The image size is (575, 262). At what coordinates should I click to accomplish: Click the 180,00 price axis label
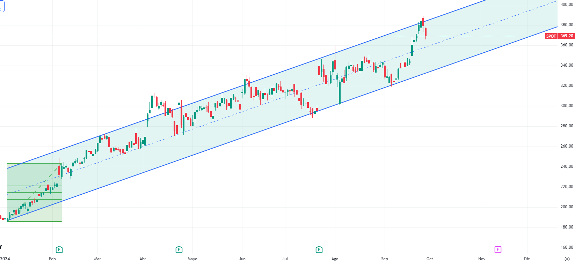[x=567, y=227]
